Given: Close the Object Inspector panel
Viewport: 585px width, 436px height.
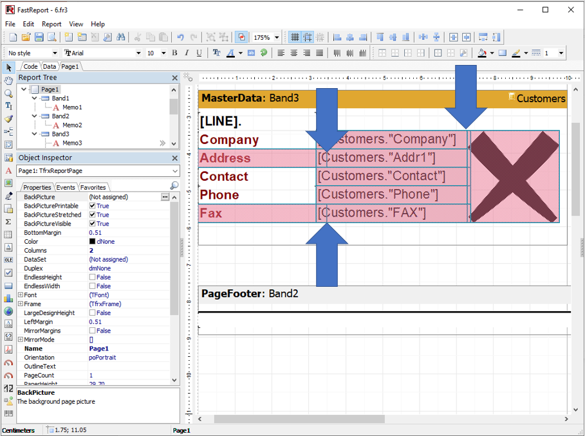Looking at the screenshot, I should click(174, 158).
